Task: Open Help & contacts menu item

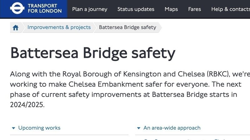Action: [x=230, y=9]
